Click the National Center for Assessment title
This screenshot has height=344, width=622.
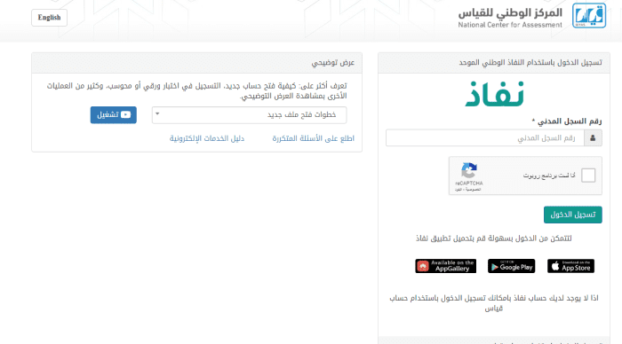pyautogui.click(x=510, y=19)
